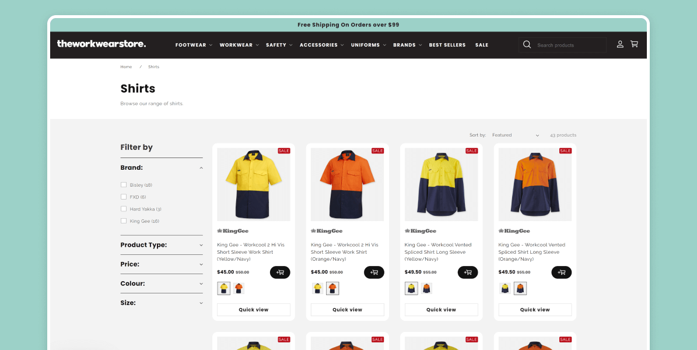Click the product thumbnail of the Orange/Navy long sleeve shirt

point(535,184)
